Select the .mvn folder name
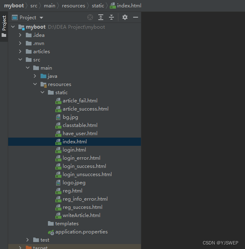245x249 pixels. coord(39,43)
